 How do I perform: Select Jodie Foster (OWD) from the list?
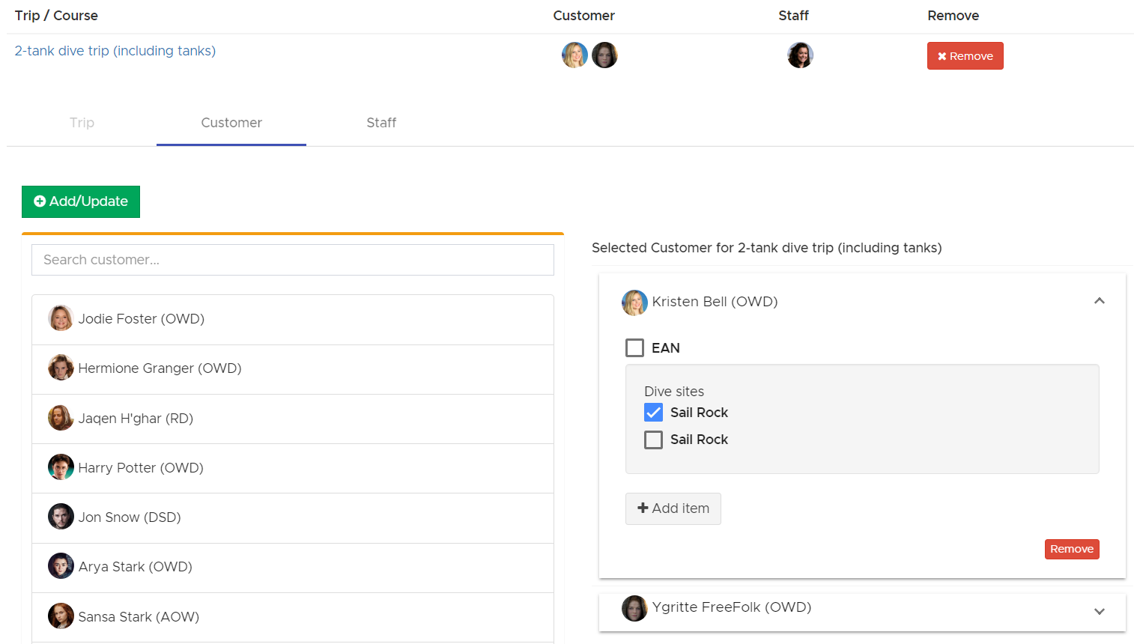pos(293,320)
